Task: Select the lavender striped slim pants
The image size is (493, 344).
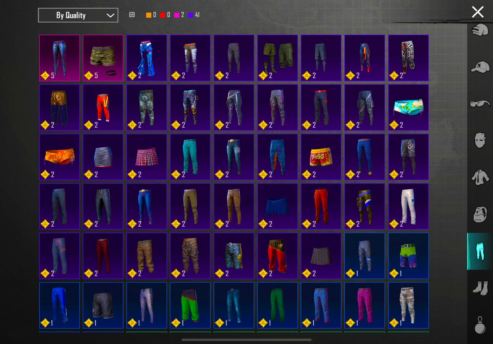Action: click(x=147, y=305)
